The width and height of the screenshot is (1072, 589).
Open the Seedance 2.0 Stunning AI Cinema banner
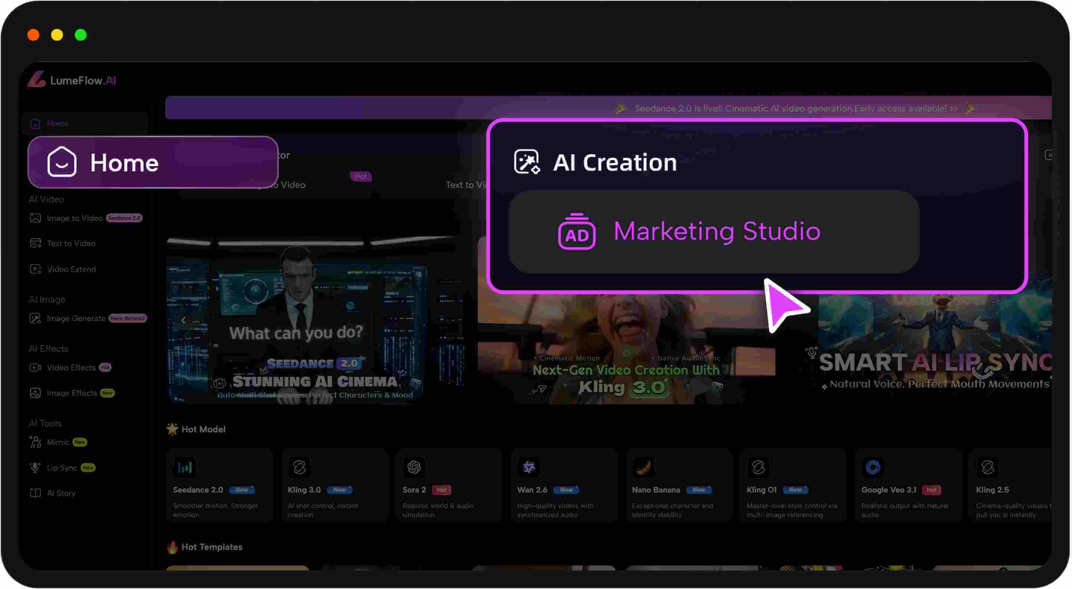click(315, 320)
